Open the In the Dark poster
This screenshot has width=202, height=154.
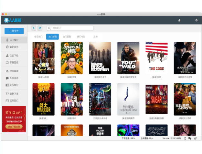[72, 99]
